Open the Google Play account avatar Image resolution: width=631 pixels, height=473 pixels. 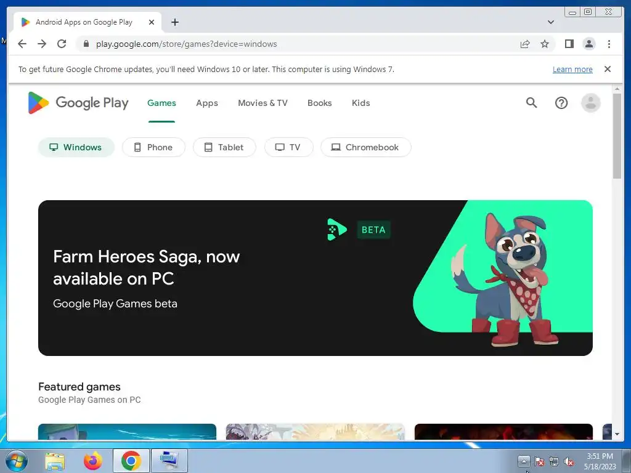pyautogui.click(x=590, y=103)
